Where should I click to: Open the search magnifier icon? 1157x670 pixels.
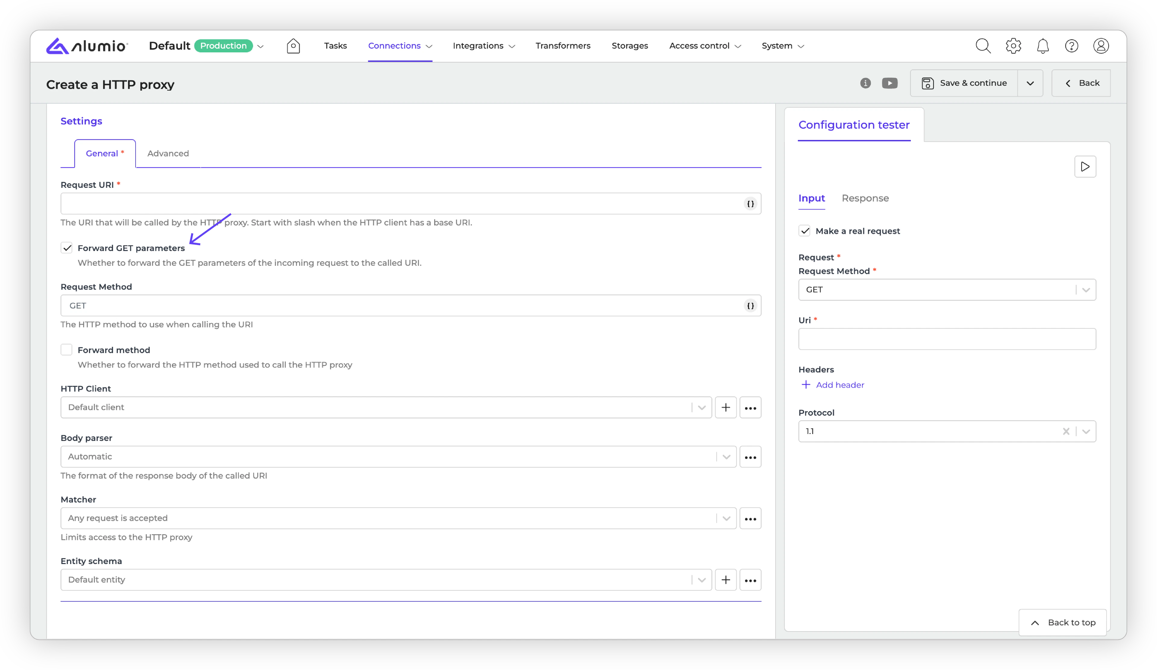click(983, 46)
